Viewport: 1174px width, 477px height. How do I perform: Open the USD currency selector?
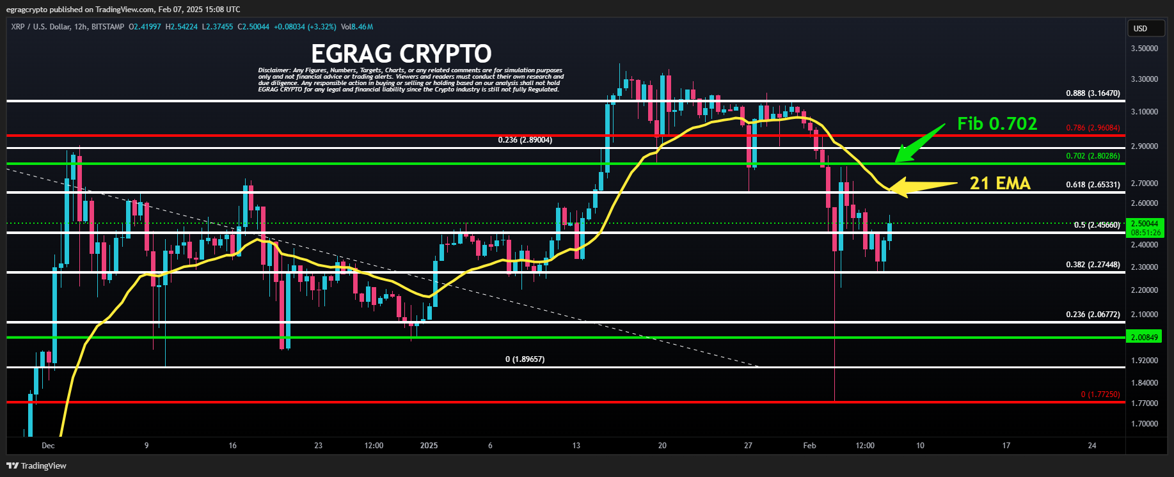[x=1145, y=29]
